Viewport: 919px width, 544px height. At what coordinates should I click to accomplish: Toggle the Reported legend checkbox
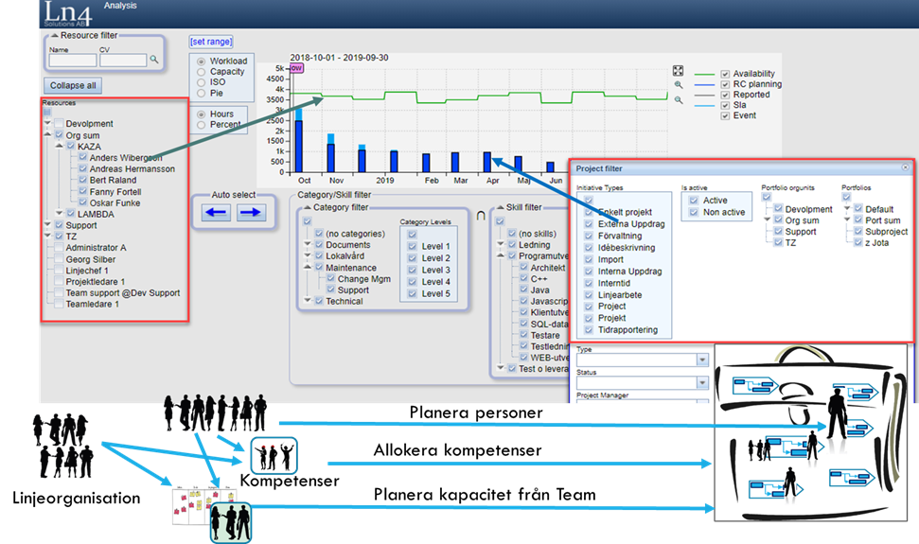pos(725,95)
